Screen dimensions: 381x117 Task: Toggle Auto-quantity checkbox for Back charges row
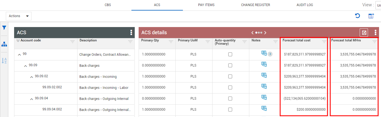[x=230, y=66]
